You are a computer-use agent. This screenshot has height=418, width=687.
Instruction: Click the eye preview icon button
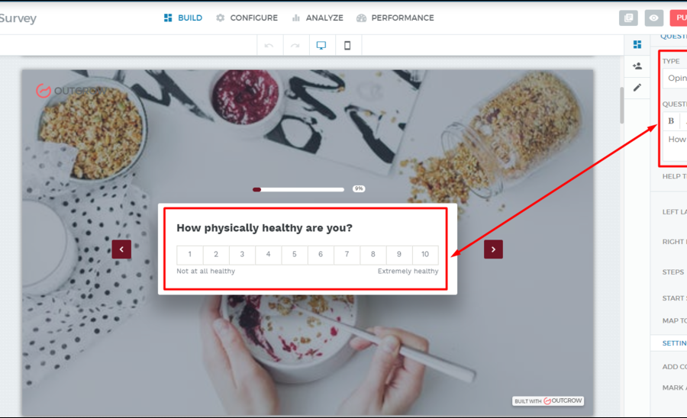[653, 18]
